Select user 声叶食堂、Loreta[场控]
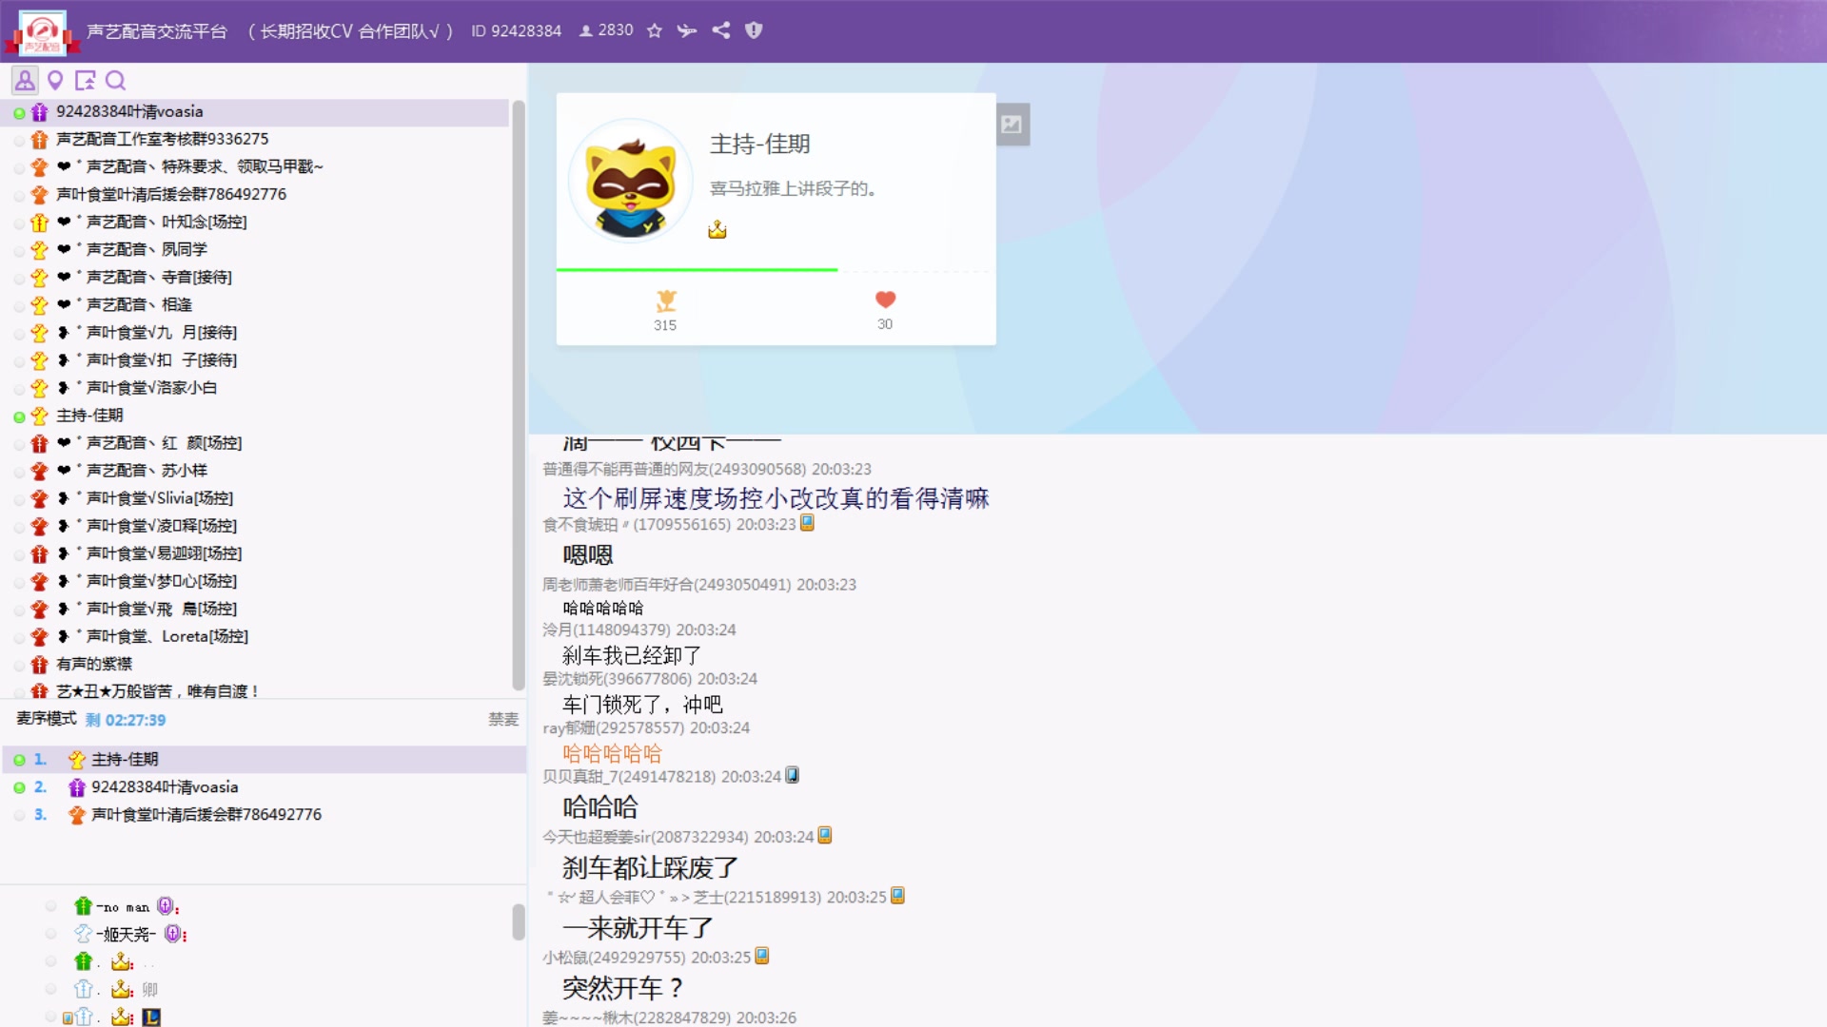1827x1027 pixels. [x=257, y=636]
